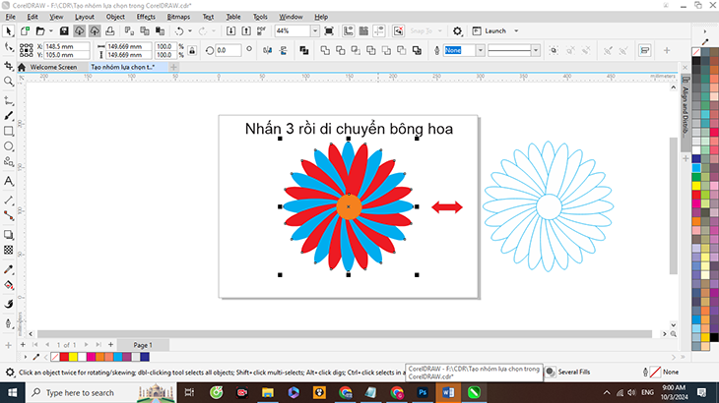Select the Connector tool

pyautogui.click(x=8, y=215)
